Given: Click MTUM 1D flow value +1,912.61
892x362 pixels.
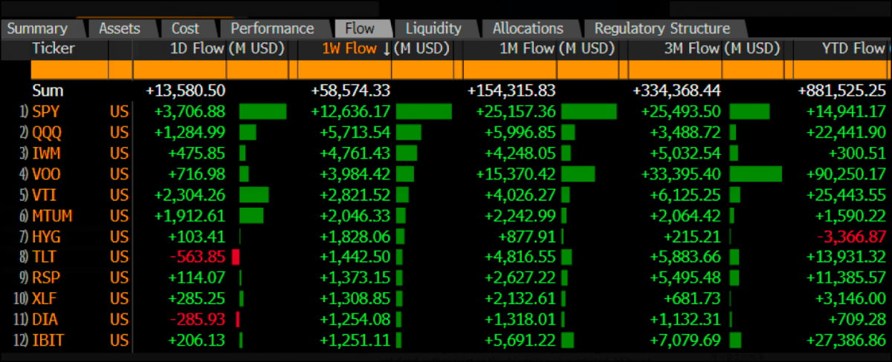Looking at the screenshot, I should tap(190, 216).
